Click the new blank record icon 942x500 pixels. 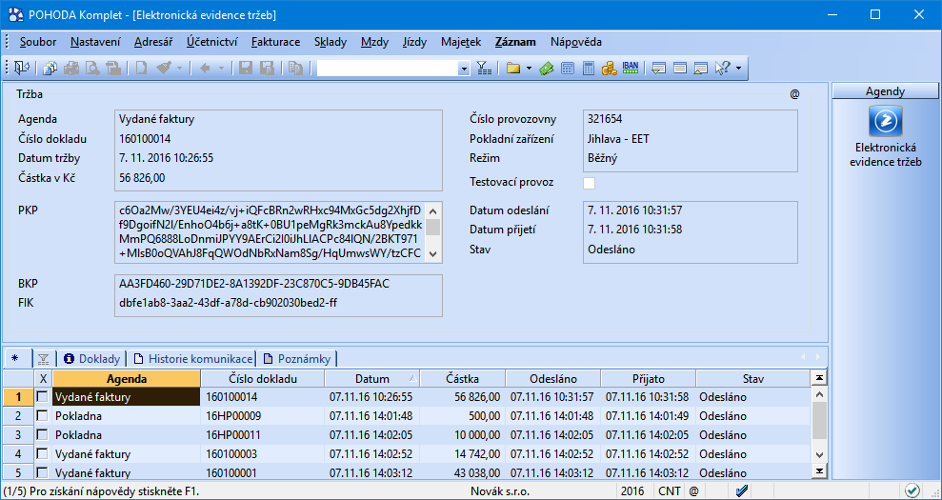click(141, 69)
